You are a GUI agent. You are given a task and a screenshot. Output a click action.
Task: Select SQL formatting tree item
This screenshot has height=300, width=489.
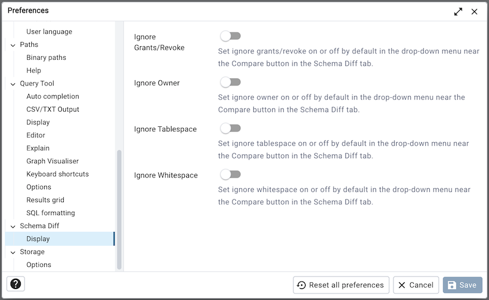click(x=50, y=213)
